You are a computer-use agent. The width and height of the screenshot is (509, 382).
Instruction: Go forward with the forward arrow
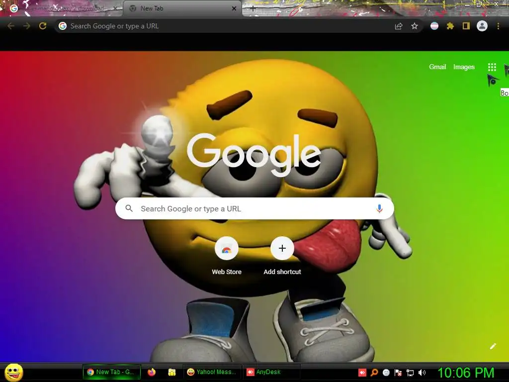pyautogui.click(x=27, y=26)
